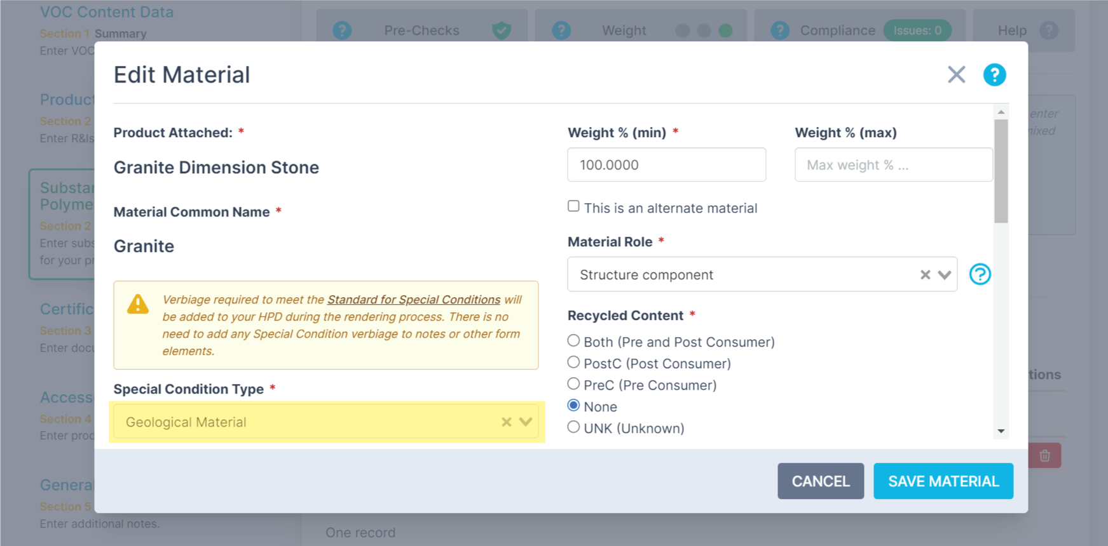Select 'Both (Pre and Post Consumer)' option

(573, 341)
